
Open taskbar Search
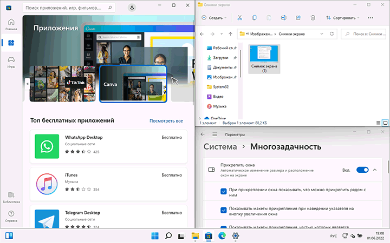pos(168,235)
